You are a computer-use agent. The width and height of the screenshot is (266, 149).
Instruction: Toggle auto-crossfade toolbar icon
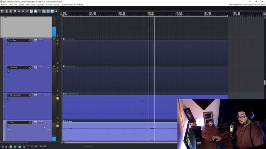32,11
